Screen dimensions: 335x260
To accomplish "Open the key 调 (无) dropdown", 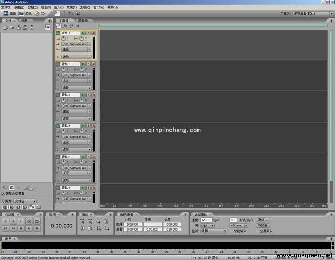I will click(207, 226).
